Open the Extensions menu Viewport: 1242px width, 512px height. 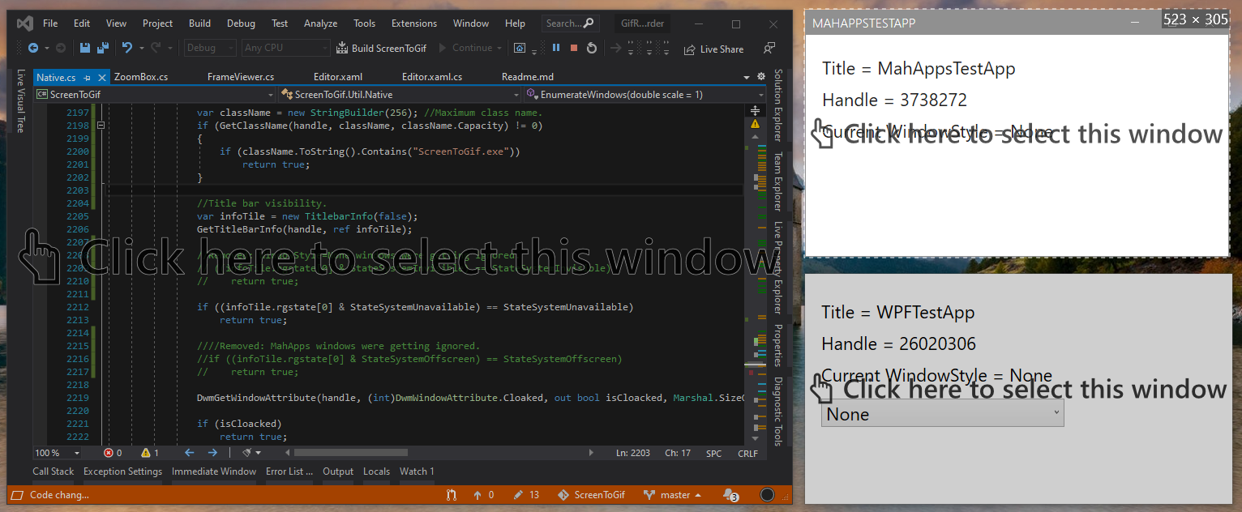coord(413,23)
